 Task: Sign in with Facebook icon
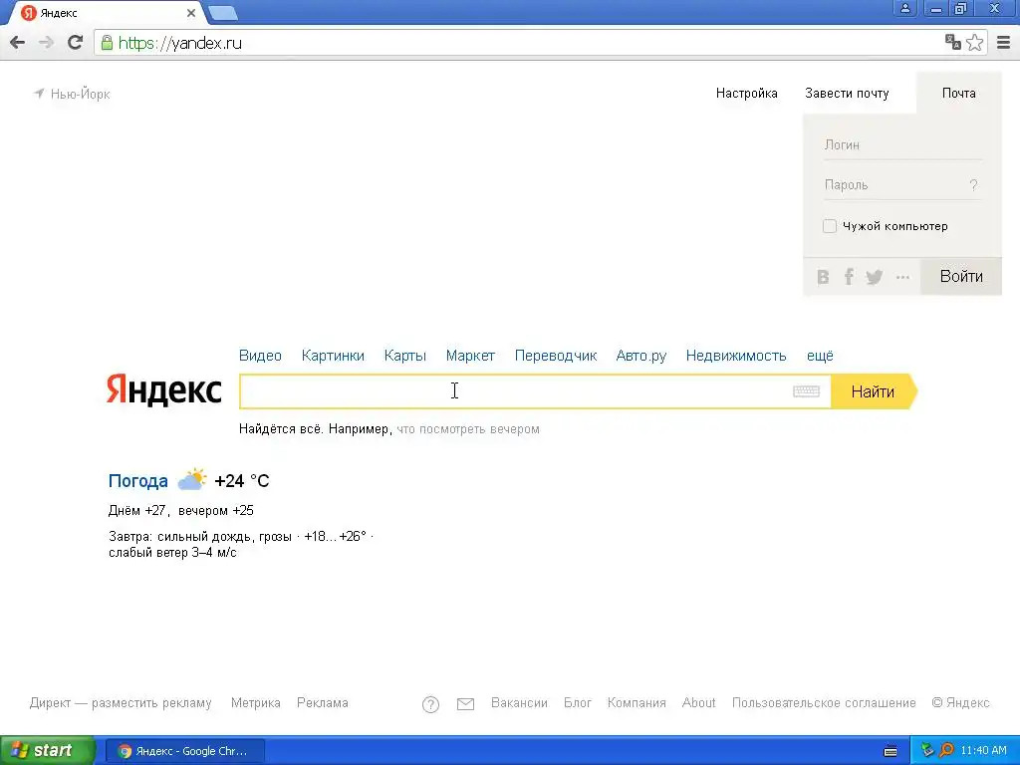(x=849, y=277)
